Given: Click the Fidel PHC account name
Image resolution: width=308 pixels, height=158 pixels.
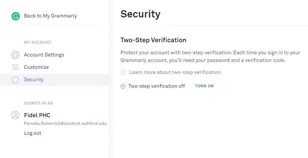Looking at the screenshot, I should 37,115.
